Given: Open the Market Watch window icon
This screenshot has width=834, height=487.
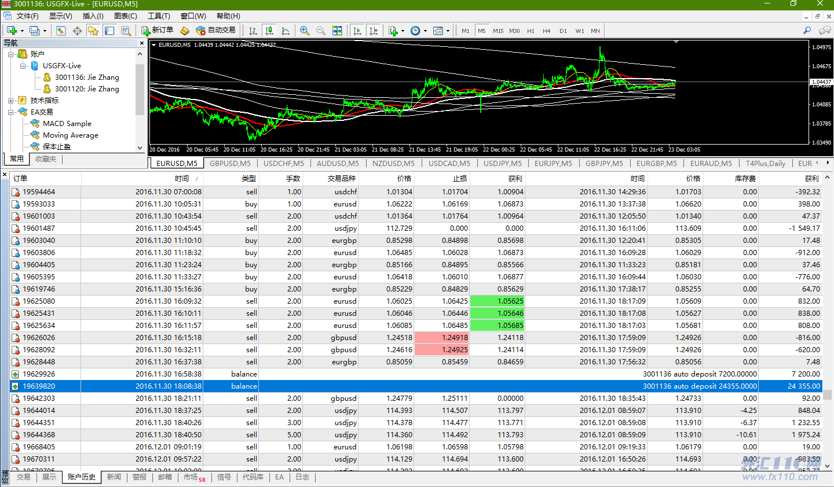Looking at the screenshot, I should click(x=61, y=31).
